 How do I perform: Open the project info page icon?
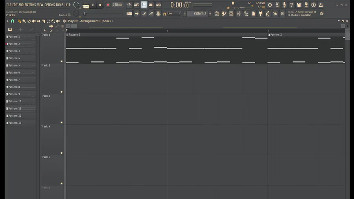253,14
